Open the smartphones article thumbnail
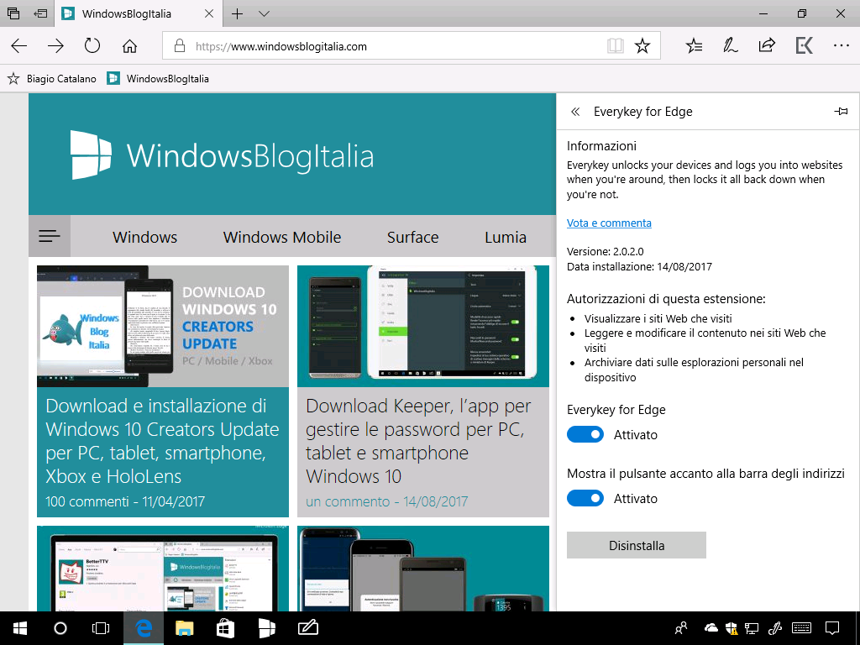The height and width of the screenshot is (645, 860). coord(423,569)
